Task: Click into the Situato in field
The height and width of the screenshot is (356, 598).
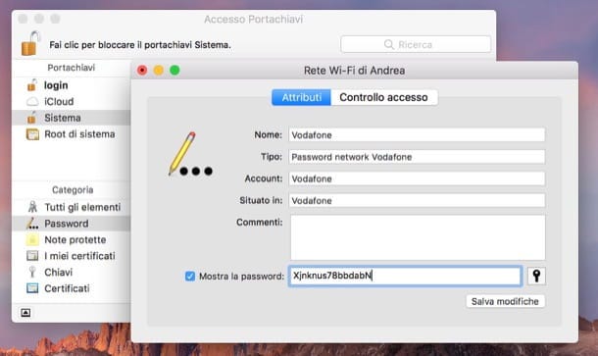Action: pyautogui.click(x=417, y=200)
